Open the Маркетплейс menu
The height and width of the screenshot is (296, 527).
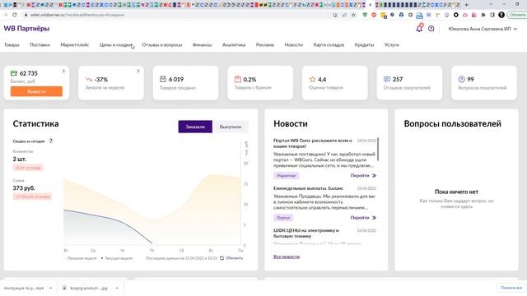click(75, 44)
